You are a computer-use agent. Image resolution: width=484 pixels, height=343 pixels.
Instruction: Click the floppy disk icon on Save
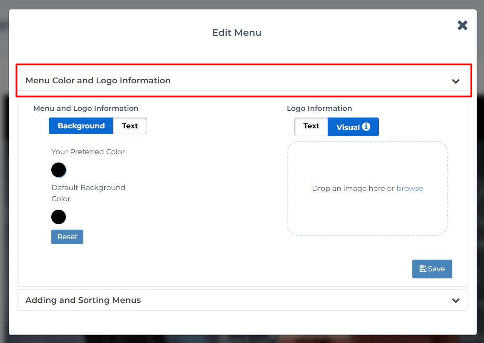(x=423, y=269)
